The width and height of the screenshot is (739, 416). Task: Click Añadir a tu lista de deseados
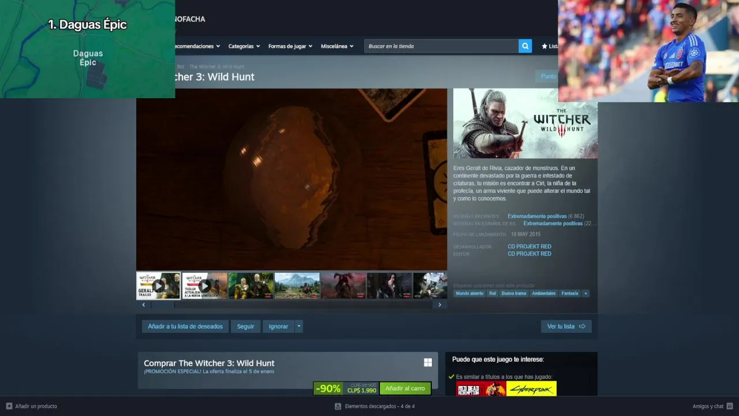pos(185,326)
